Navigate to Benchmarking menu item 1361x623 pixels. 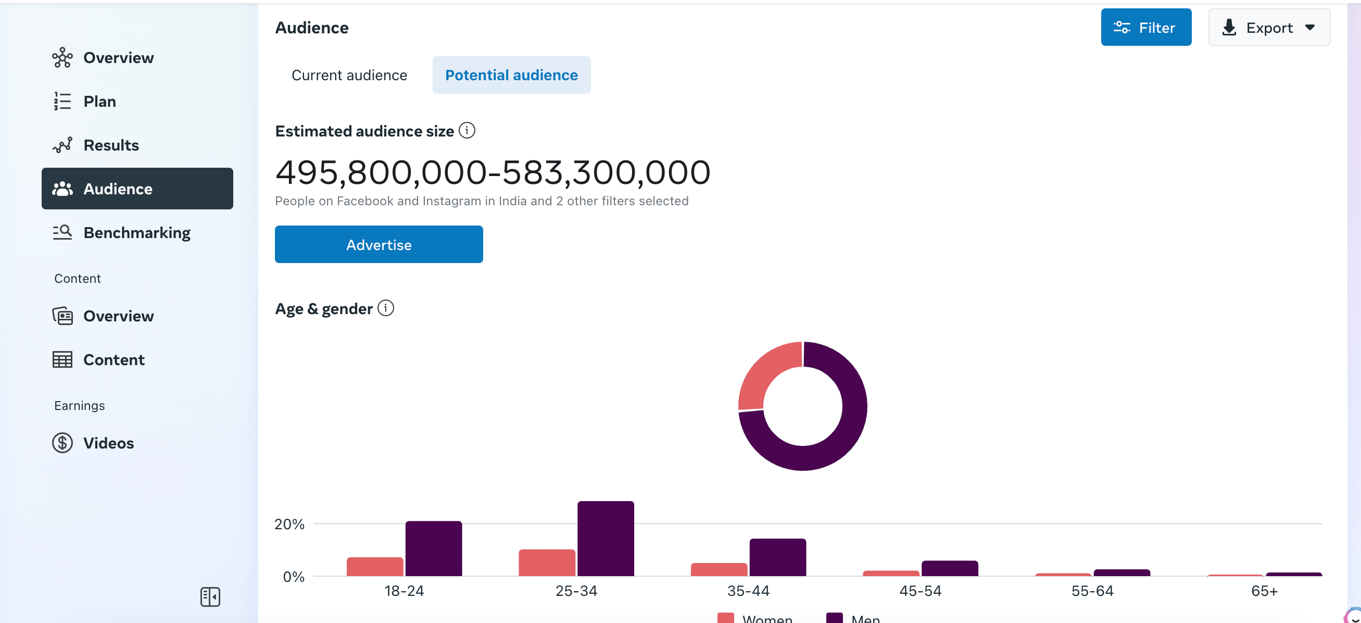pyautogui.click(x=137, y=232)
